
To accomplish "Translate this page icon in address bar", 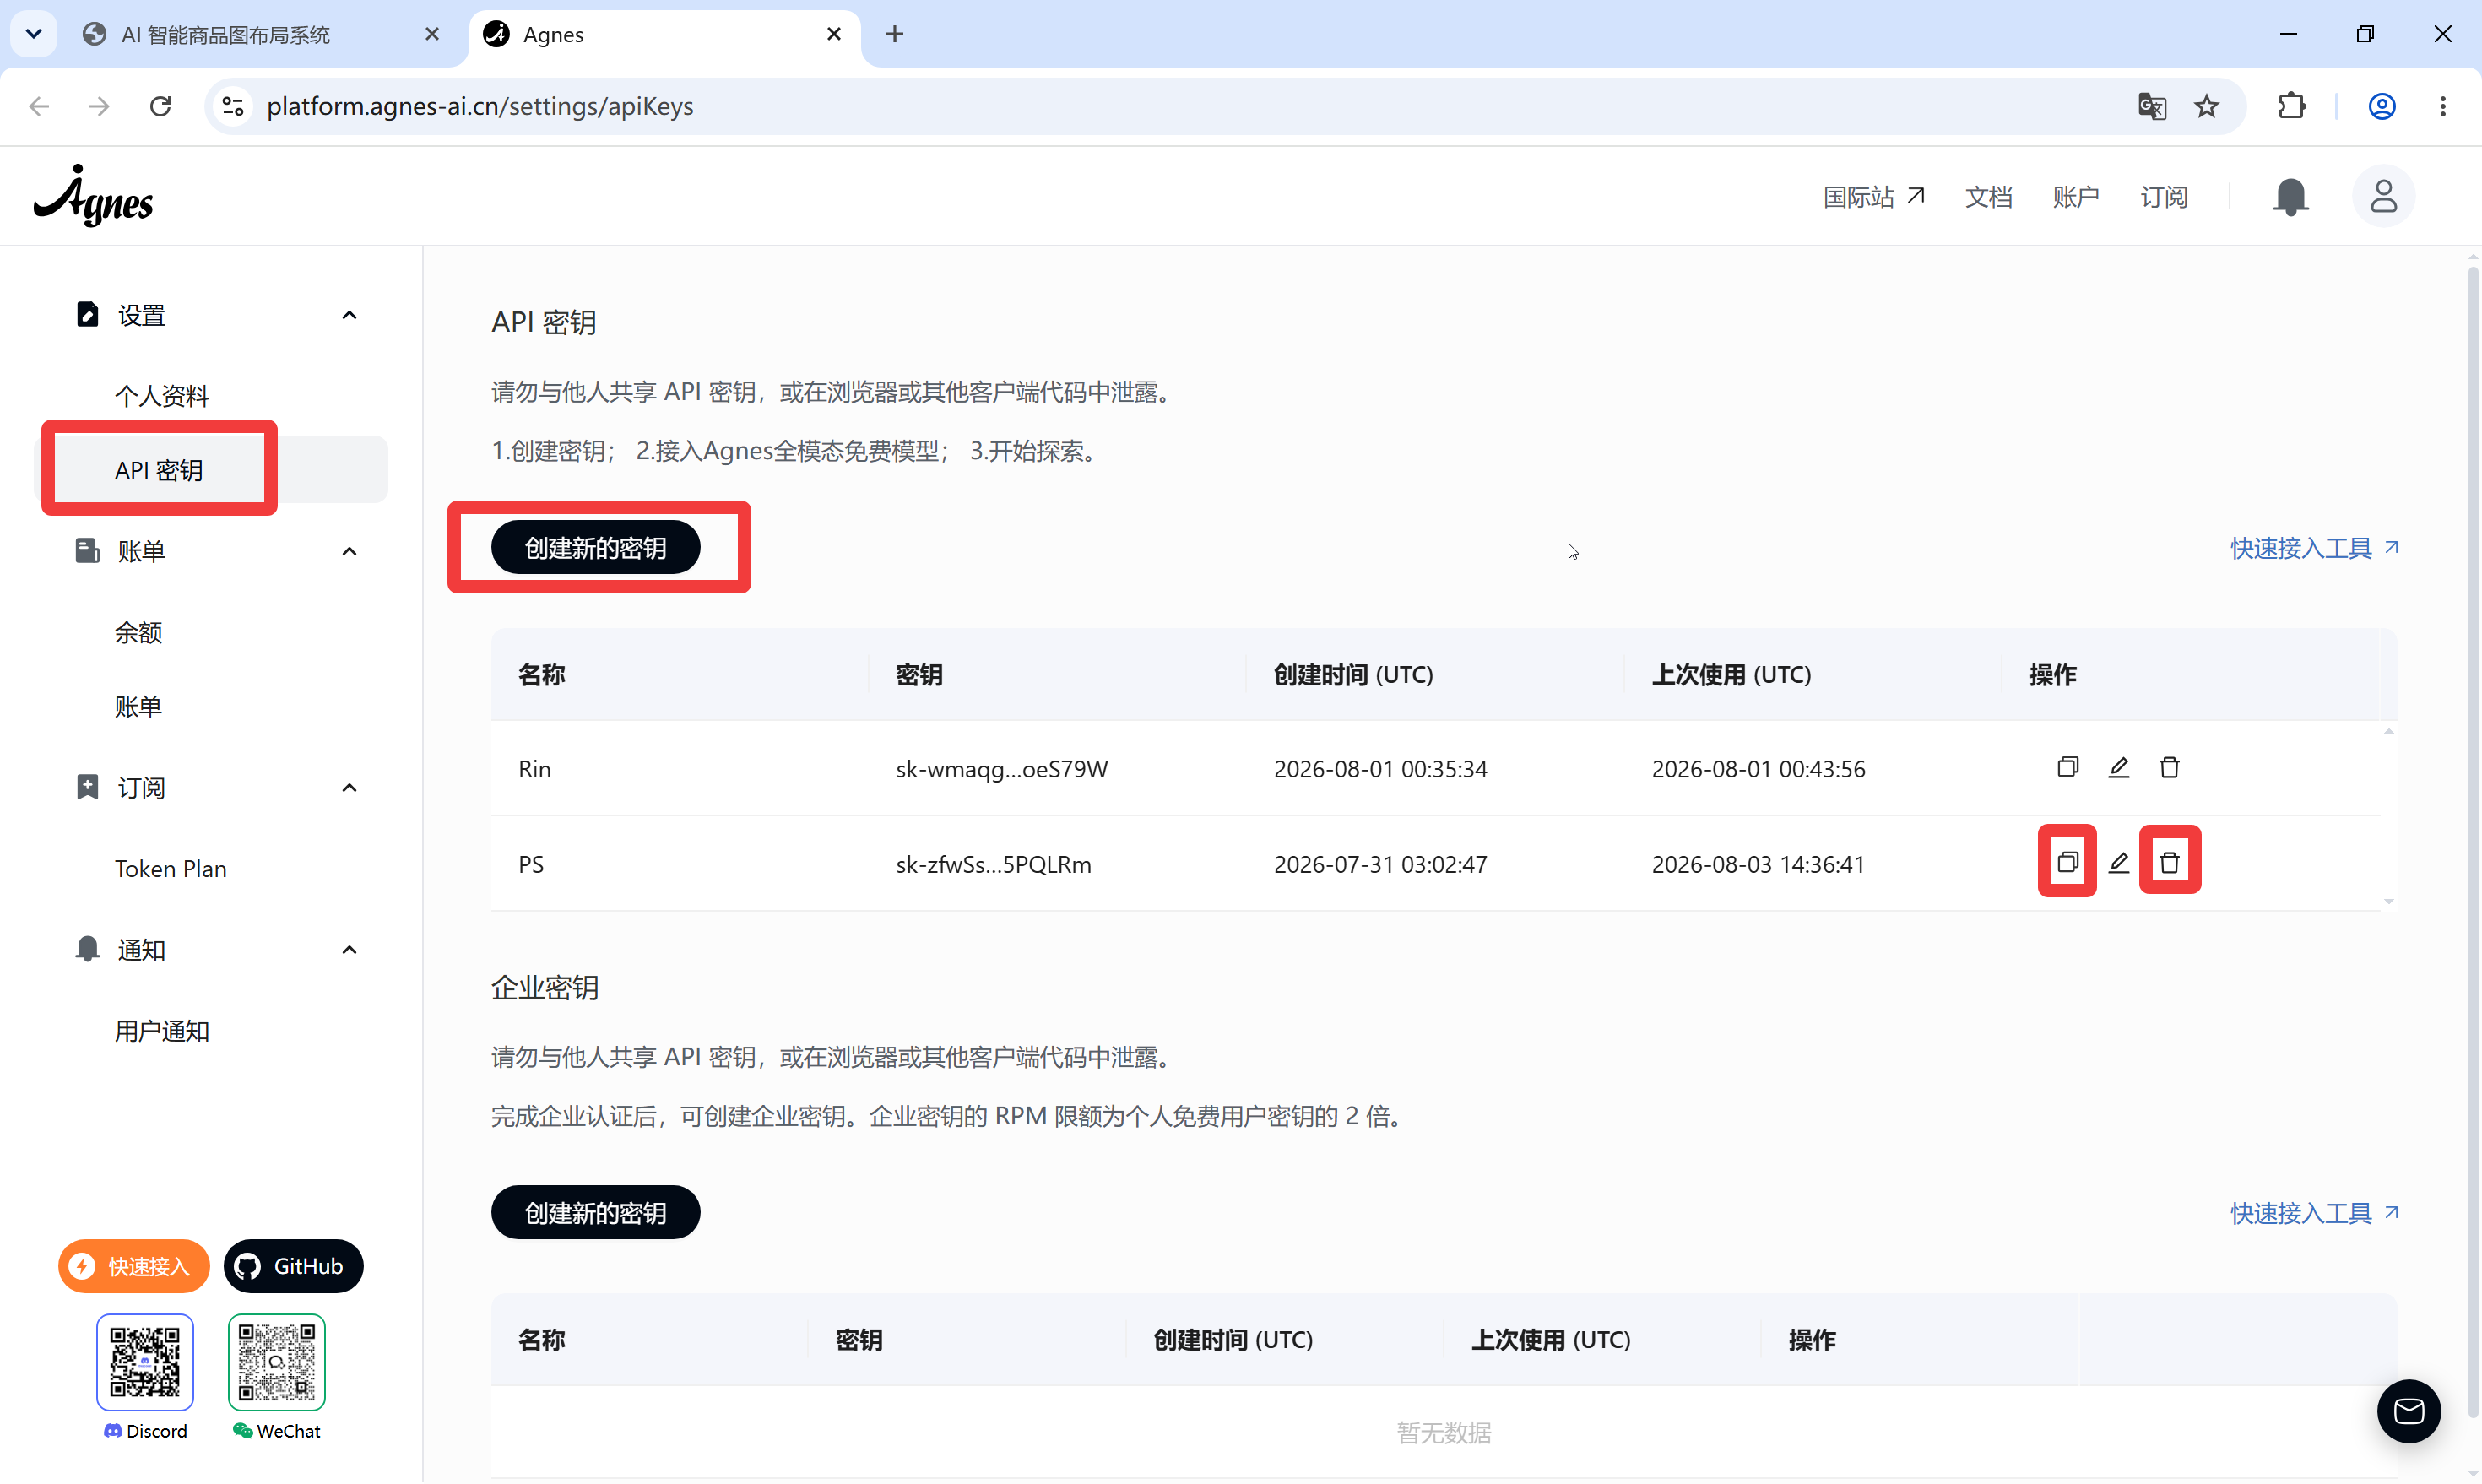I will [2152, 106].
